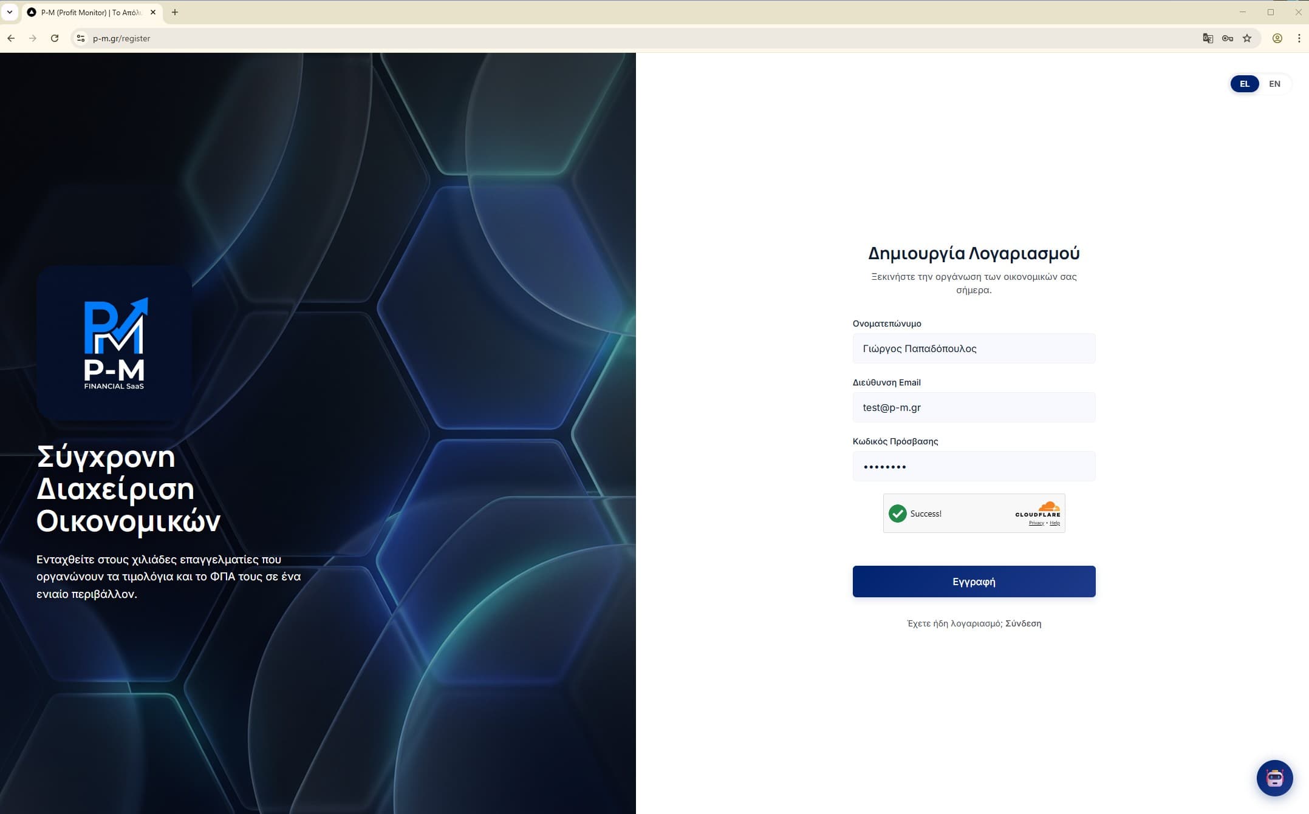Screen dimensions: 1309x814
Task: Focus the Κωδικός Πρόσβασης password field
Action: click(x=974, y=466)
